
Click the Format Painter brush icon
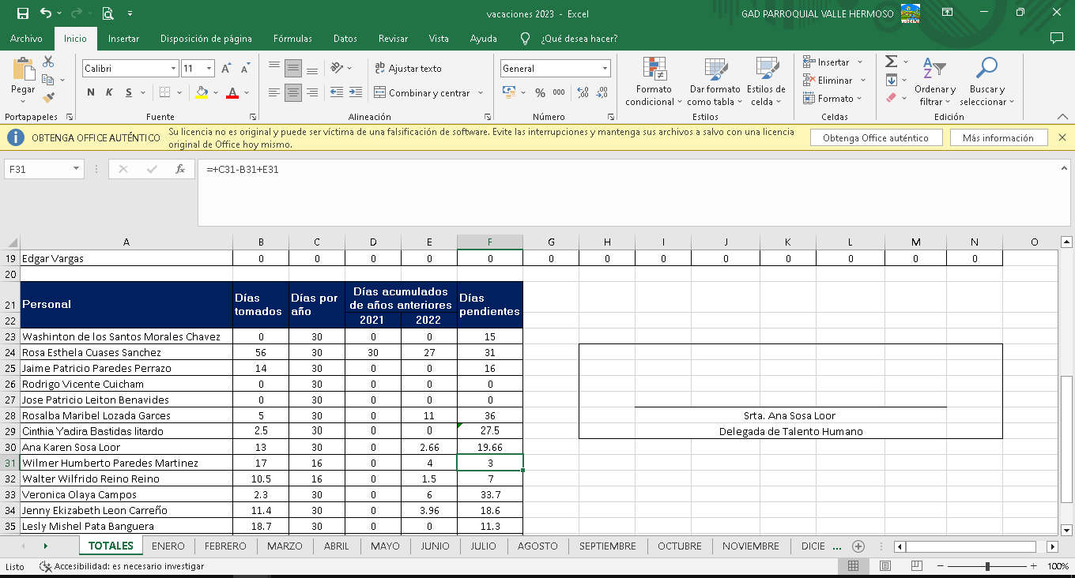tap(48, 99)
